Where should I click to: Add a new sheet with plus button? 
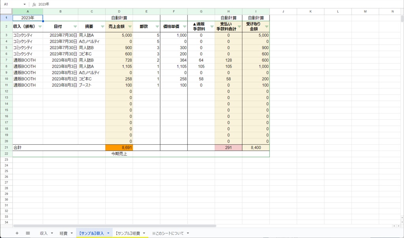pos(17,233)
